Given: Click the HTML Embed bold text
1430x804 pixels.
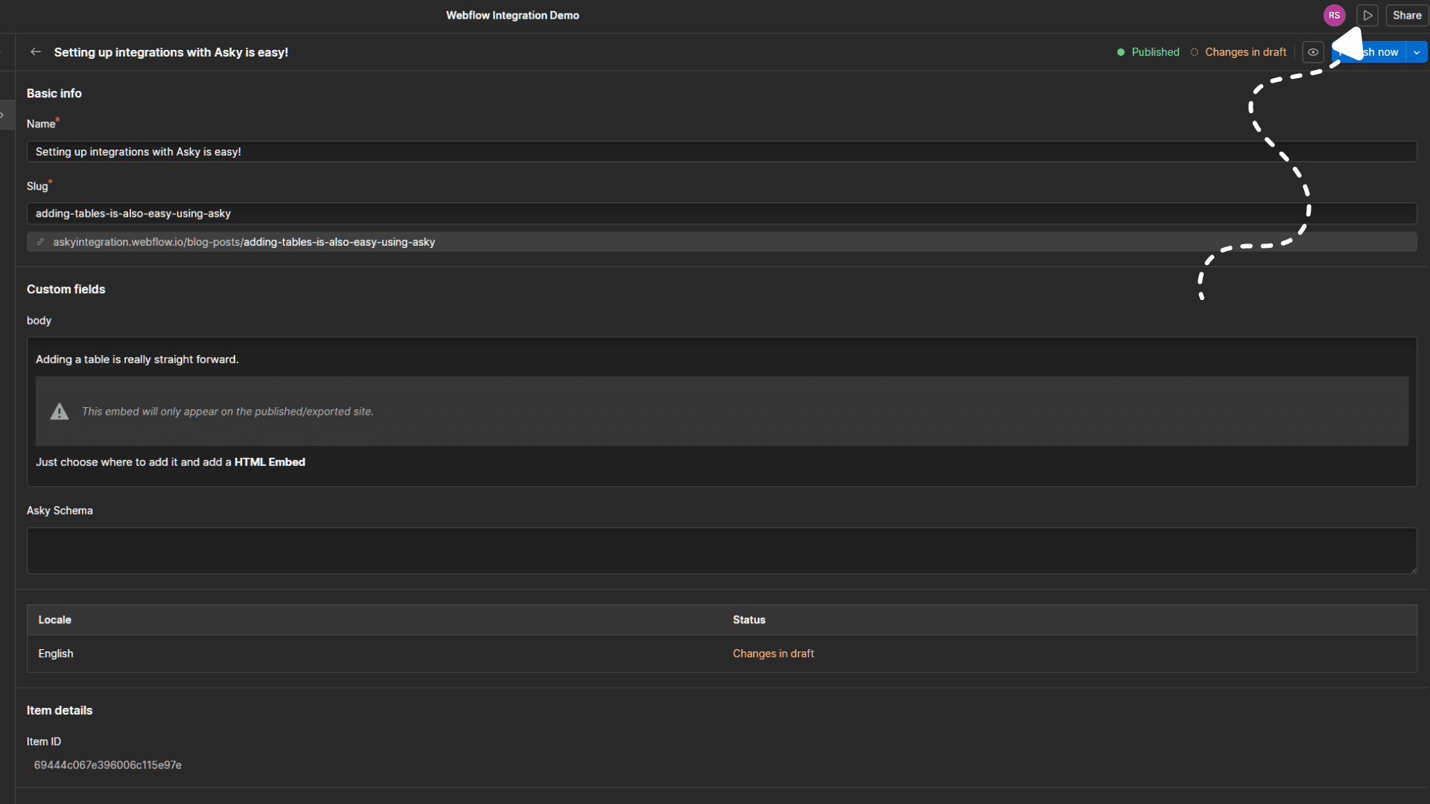Looking at the screenshot, I should (270, 462).
